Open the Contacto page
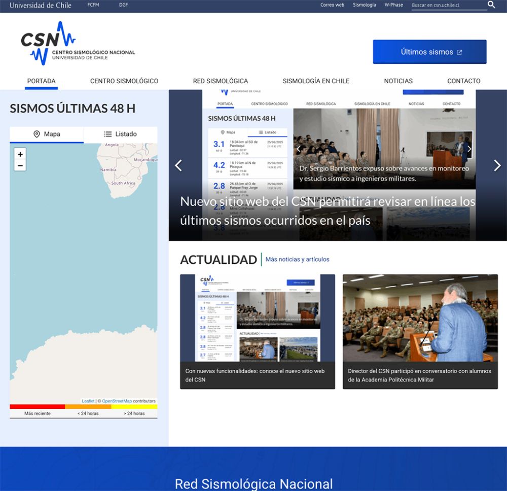The image size is (507, 491). (x=463, y=81)
